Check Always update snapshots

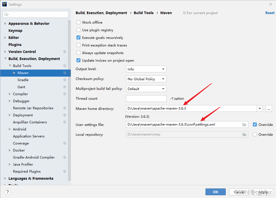78,53
